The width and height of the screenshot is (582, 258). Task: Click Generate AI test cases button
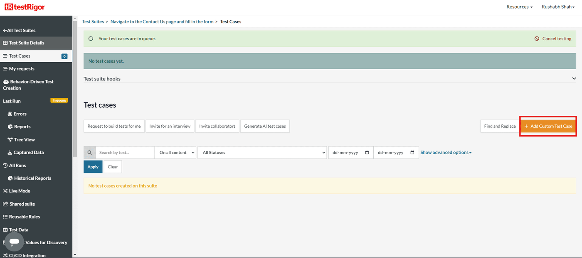point(265,126)
